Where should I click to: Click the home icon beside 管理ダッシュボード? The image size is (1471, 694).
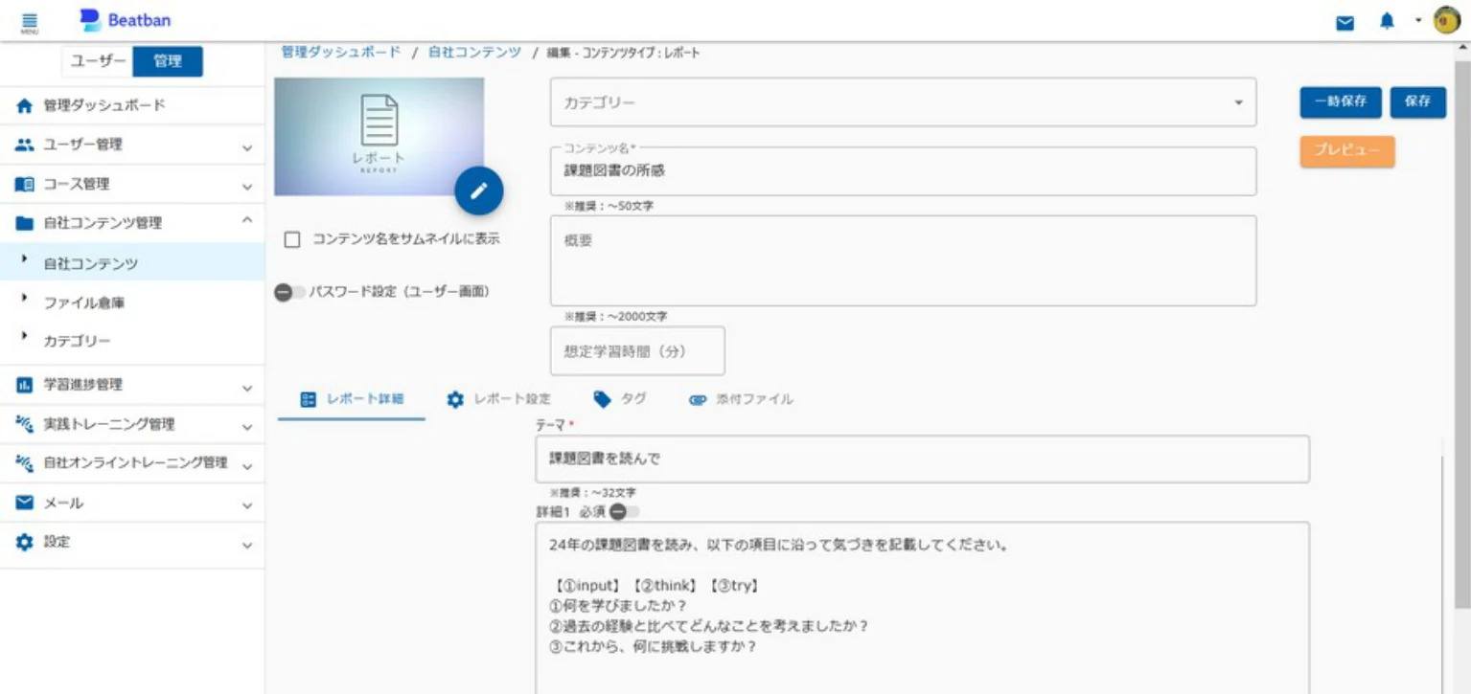(x=25, y=105)
